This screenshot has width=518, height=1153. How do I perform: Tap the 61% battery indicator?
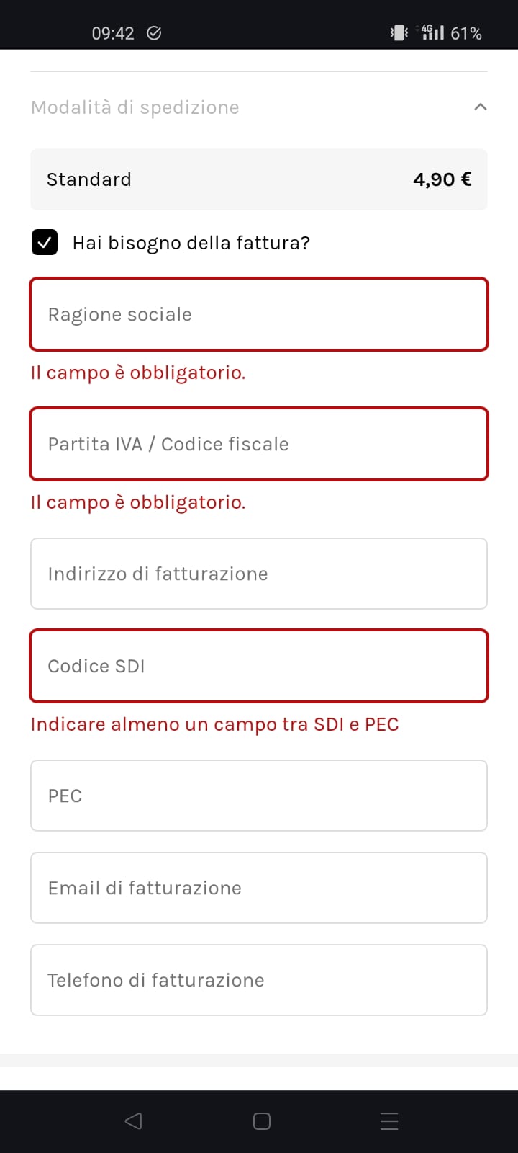466,33
